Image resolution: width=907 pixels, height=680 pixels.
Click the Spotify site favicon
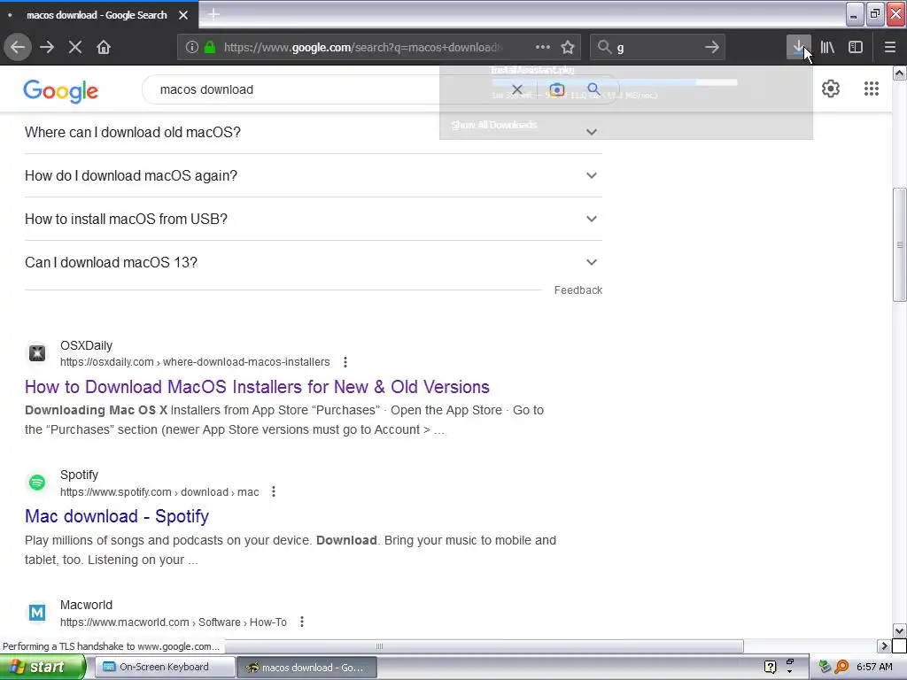point(37,483)
